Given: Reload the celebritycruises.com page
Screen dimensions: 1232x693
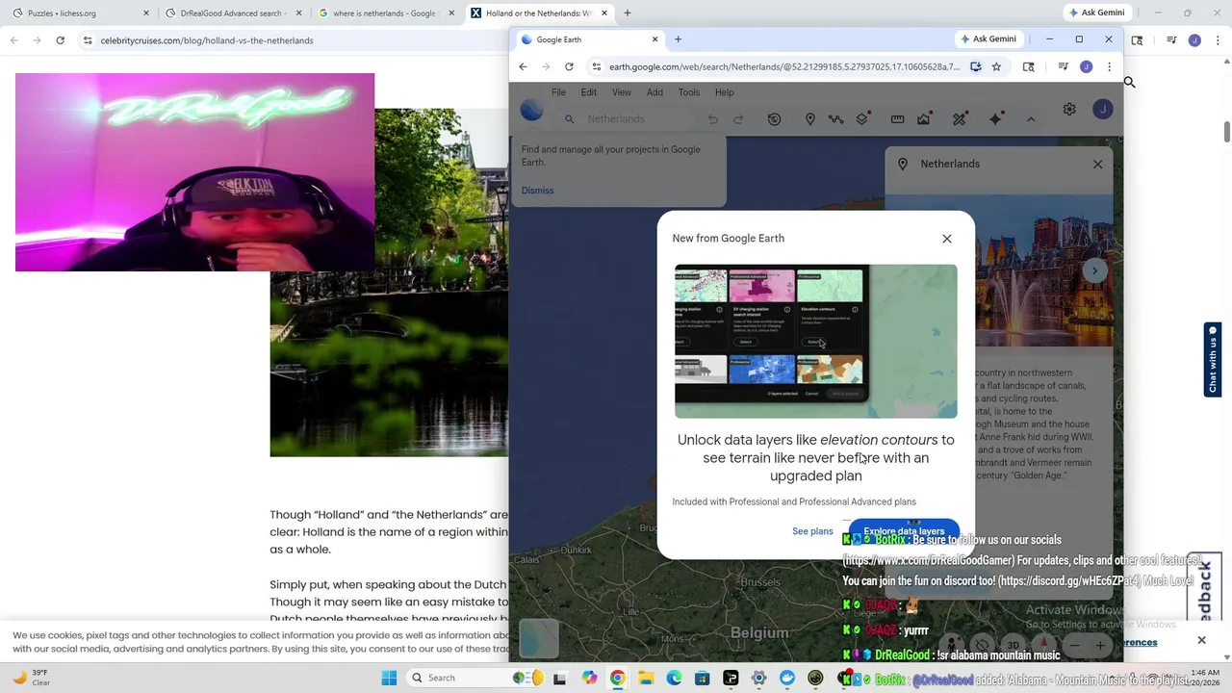Looking at the screenshot, I should coord(60,40).
